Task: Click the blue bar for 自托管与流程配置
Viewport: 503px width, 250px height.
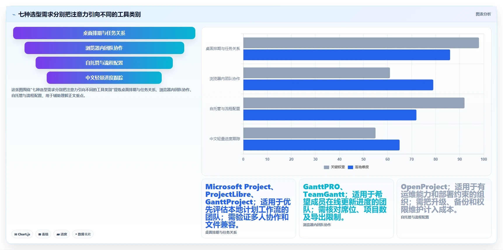Action: coord(330,115)
